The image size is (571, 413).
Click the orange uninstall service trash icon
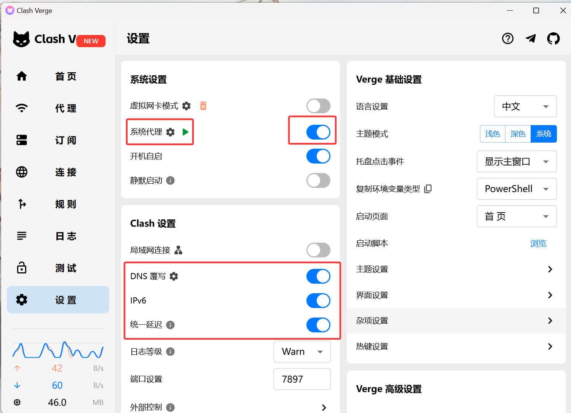(203, 106)
